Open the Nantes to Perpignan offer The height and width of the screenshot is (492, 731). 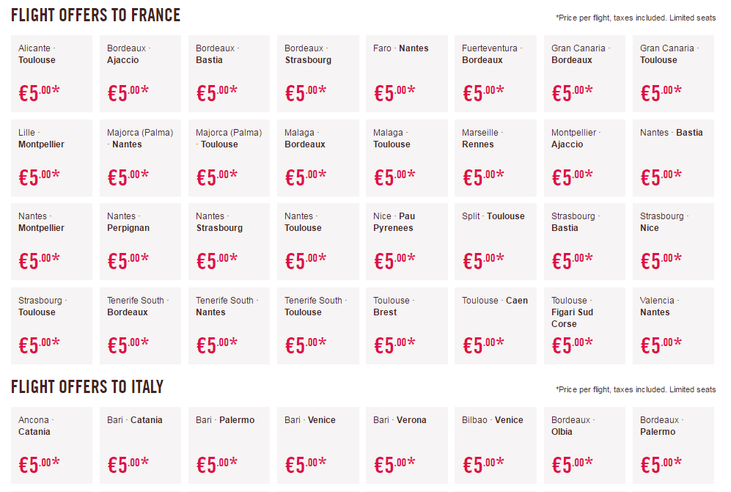click(x=140, y=241)
